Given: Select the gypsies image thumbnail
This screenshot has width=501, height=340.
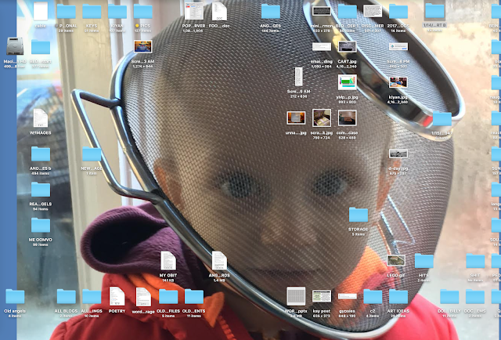Looking at the screenshot, I should [x=348, y=296].
